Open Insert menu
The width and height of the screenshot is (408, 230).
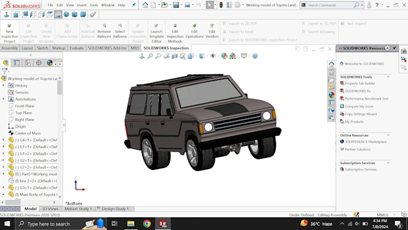(82, 5)
